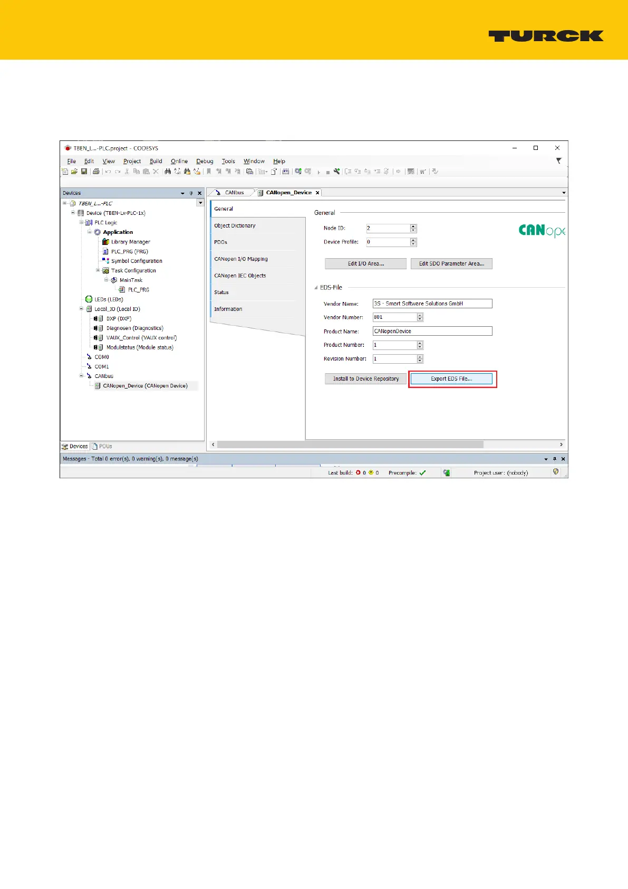Click the horizontal scrollbar in editor
The width and height of the screenshot is (628, 889).
[x=350, y=445]
